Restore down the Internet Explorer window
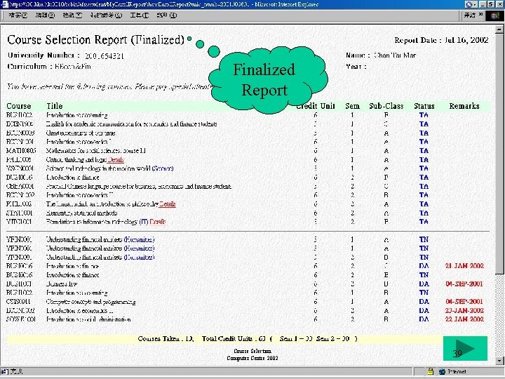 coord(490,4)
